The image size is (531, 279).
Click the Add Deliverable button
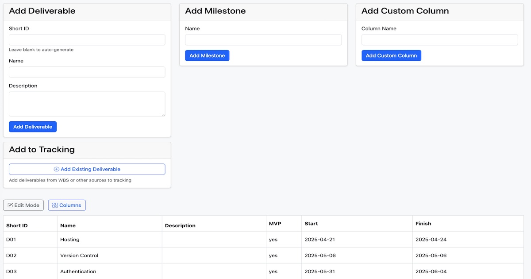click(x=33, y=127)
